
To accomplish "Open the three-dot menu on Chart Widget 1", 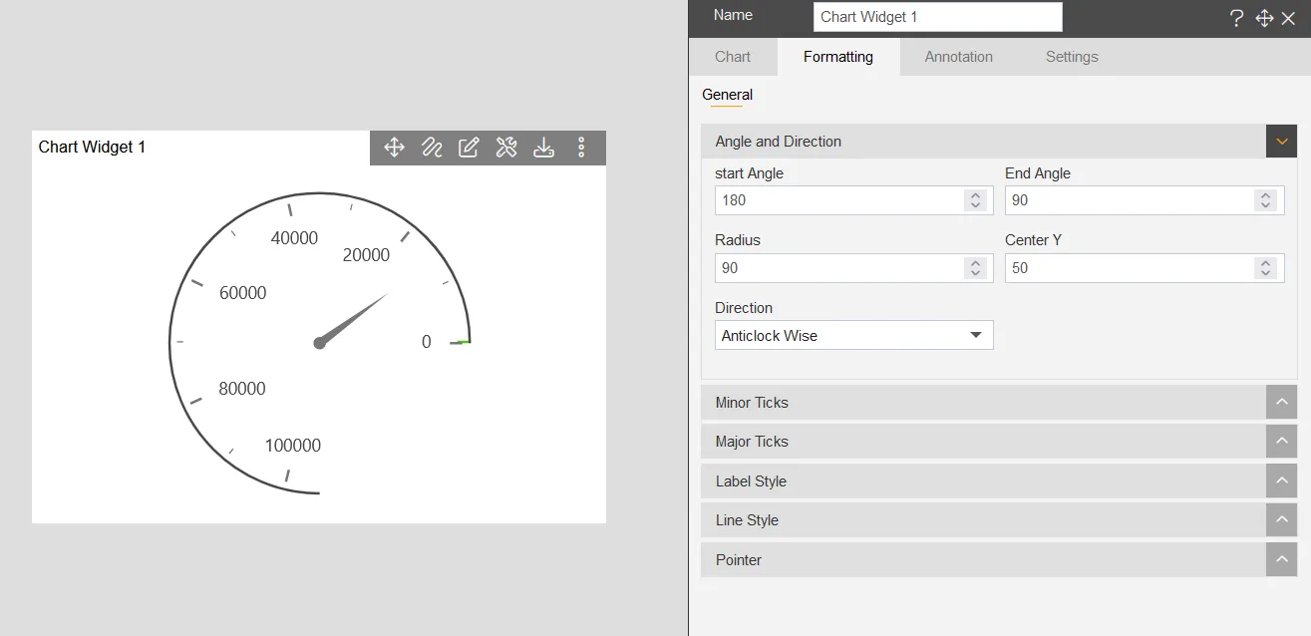I will 581,147.
